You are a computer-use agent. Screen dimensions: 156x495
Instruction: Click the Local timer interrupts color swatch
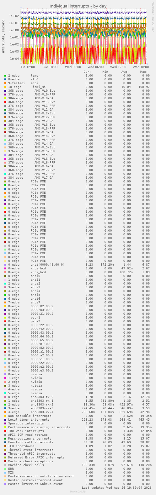(x=5, y=420)
